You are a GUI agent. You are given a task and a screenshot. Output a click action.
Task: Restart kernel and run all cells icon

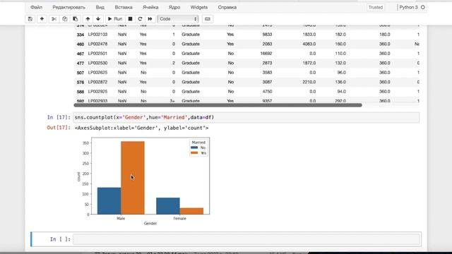150,19
